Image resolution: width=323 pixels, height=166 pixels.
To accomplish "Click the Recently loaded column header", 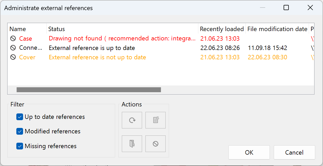I will (221, 29).
